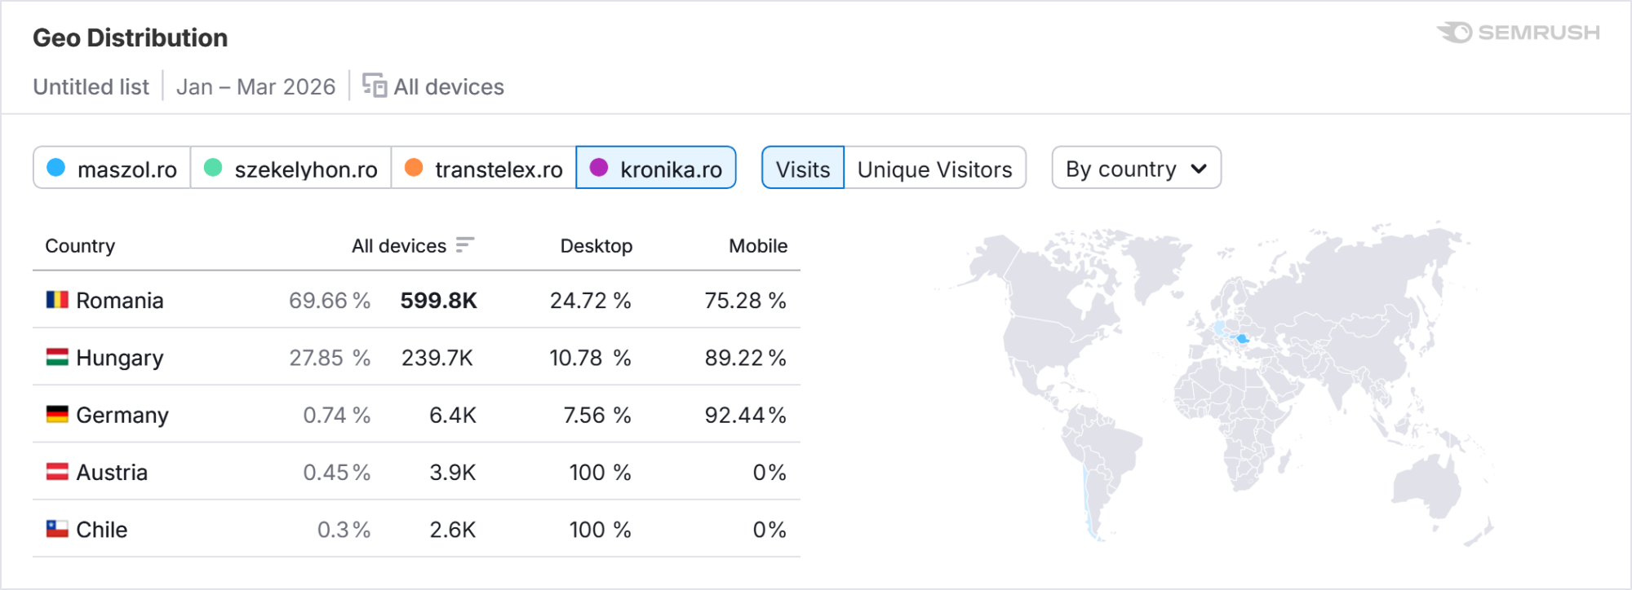The height and width of the screenshot is (590, 1632).
Task: Open the By country dropdown
Action: [x=1136, y=169]
